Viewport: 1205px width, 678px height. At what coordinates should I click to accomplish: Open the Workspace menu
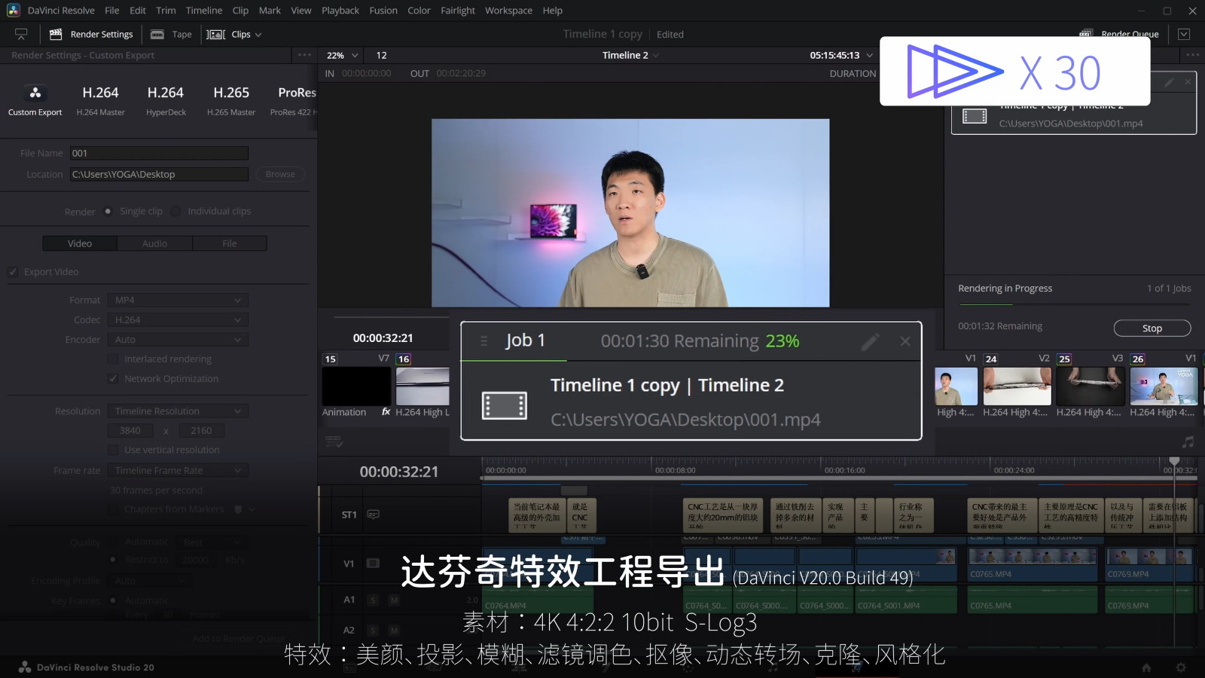pos(508,11)
